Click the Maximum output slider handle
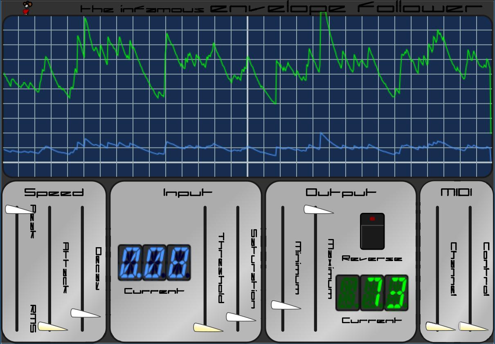The image size is (495, 344). (x=319, y=210)
